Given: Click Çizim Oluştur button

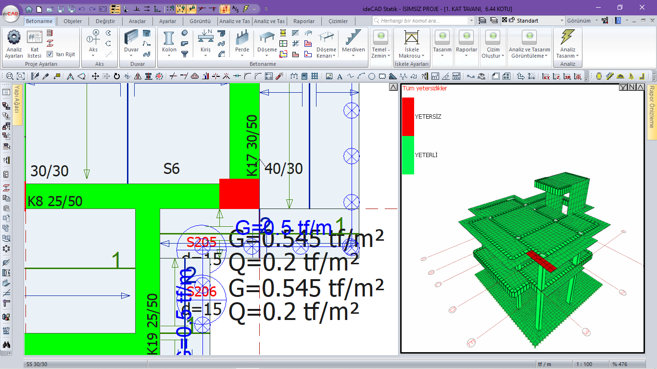Looking at the screenshot, I should click(x=493, y=43).
